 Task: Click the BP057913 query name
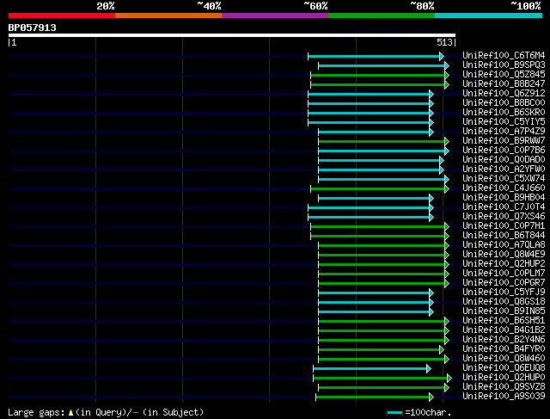click(x=33, y=28)
